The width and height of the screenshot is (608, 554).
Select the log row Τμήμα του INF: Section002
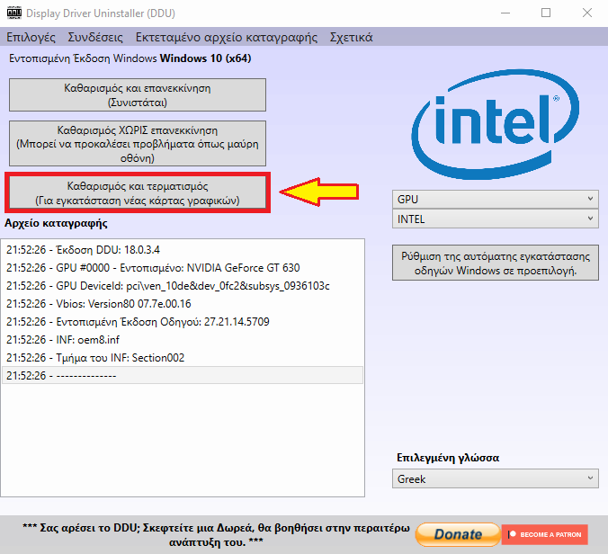183,357
